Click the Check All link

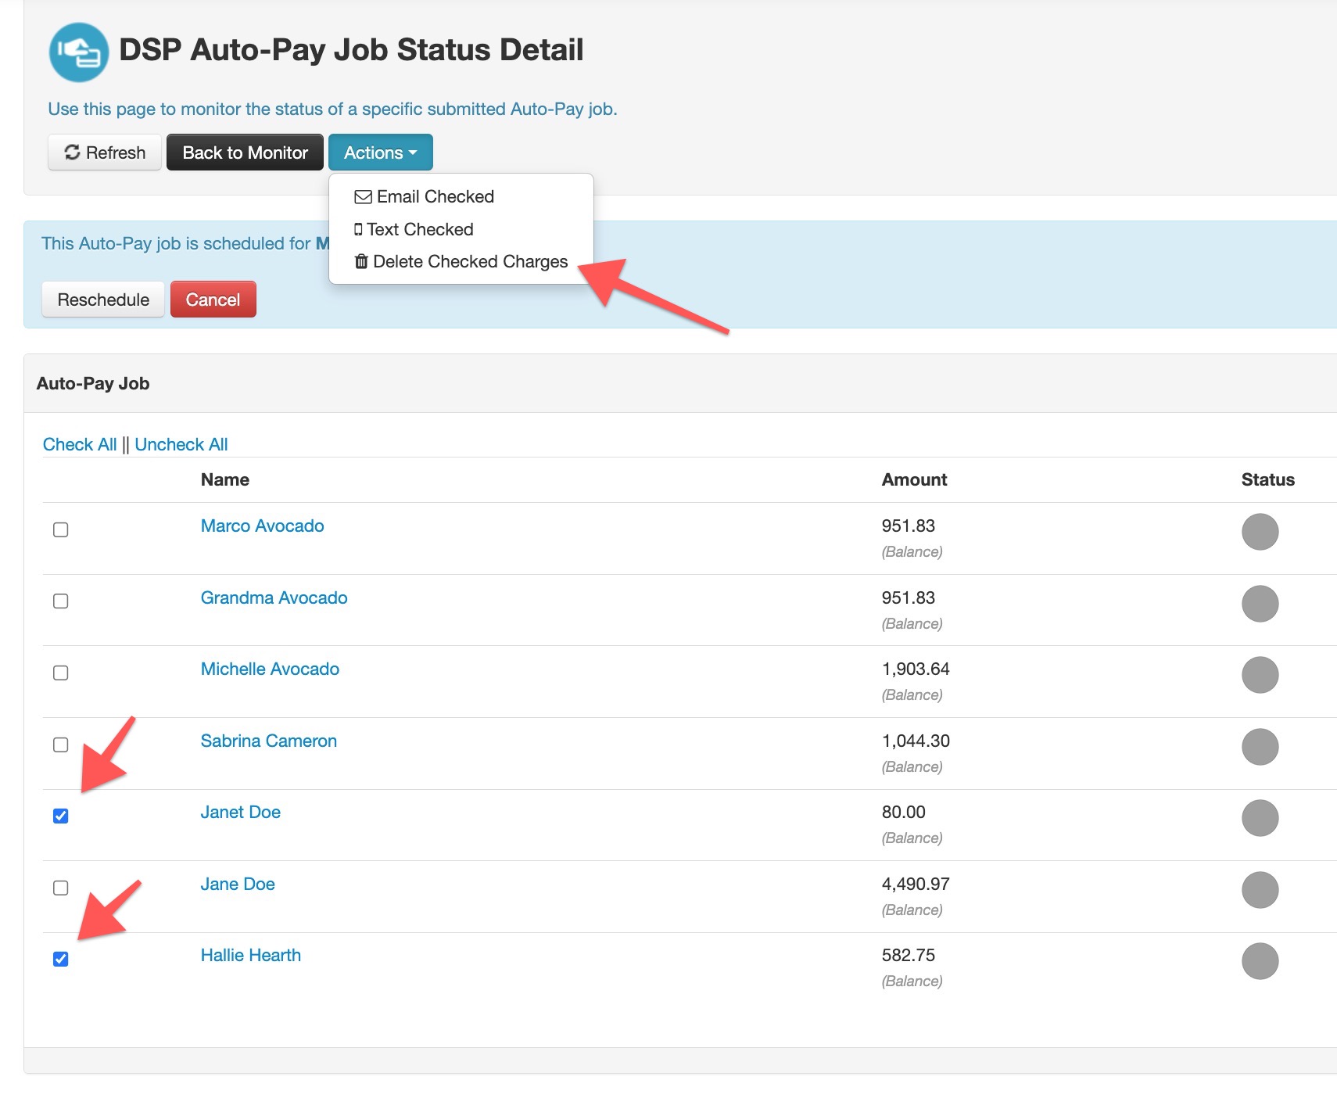tap(80, 444)
